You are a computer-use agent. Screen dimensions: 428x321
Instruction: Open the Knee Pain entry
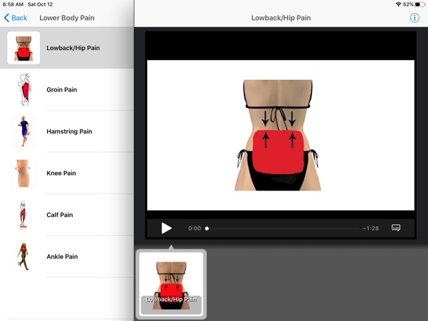[x=61, y=173]
